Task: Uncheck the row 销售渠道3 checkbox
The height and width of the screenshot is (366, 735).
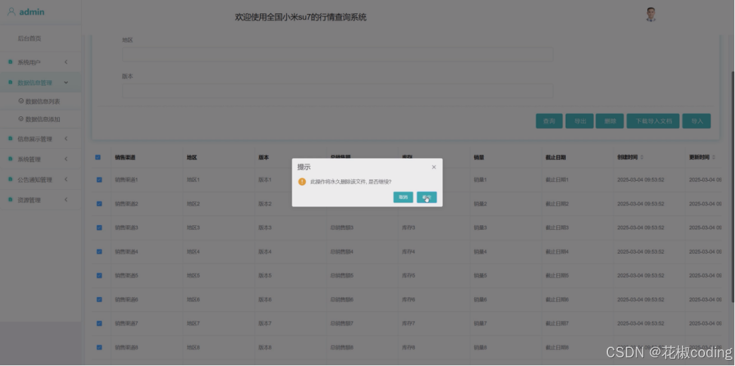Action: 100,227
